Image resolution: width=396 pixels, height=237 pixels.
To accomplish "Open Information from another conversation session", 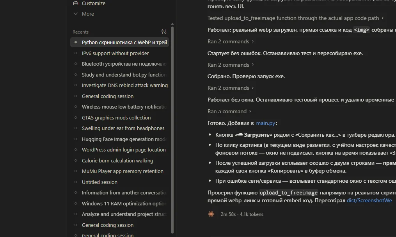I will pyautogui.click(x=119, y=192).
